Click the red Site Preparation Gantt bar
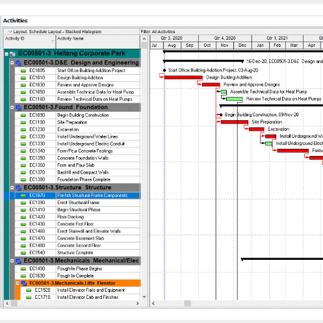 [235, 122]
